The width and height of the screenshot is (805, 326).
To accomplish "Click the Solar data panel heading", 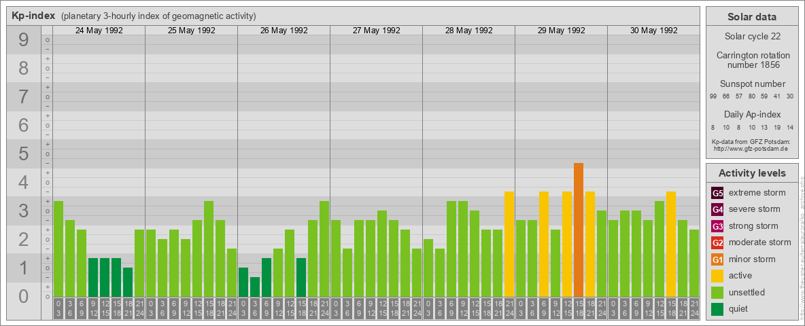I will 751,17.
